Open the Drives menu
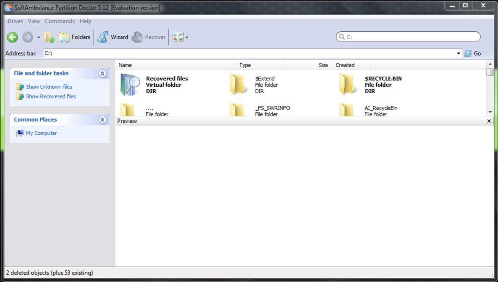 click(15, 21)
